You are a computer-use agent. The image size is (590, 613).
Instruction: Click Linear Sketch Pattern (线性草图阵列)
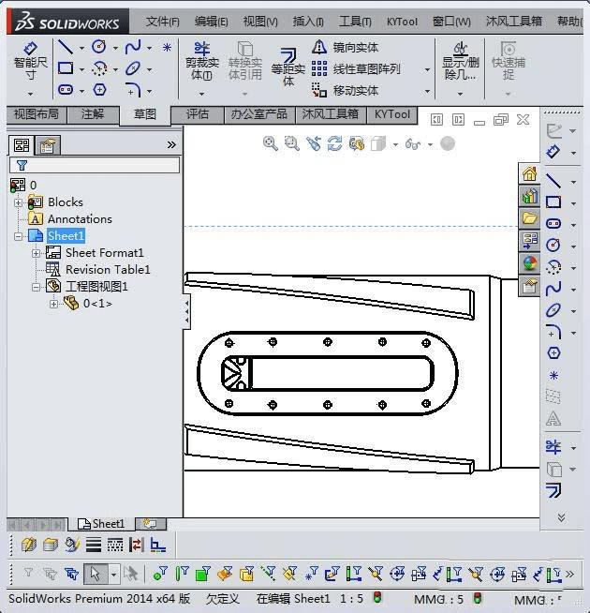click(x=356, y=68)
